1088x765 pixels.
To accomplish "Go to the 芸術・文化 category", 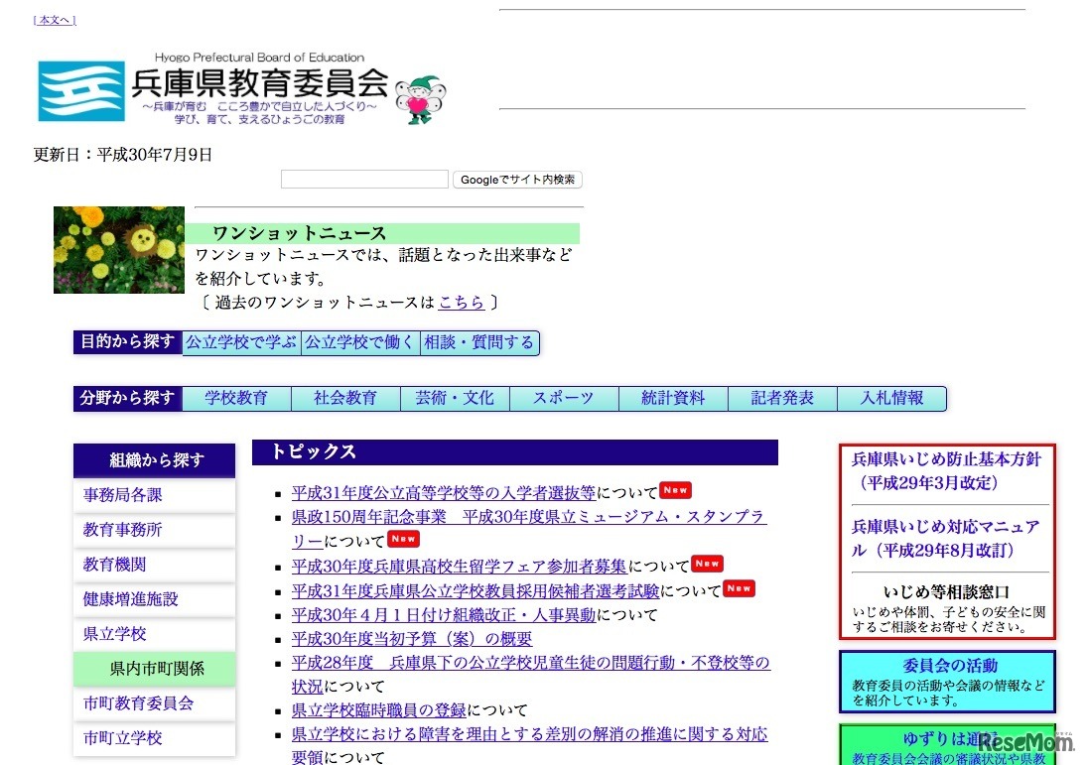I will [x=455, y=398].
